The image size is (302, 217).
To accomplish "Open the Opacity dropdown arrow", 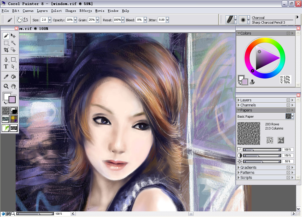I will click(x=75, y=20).
